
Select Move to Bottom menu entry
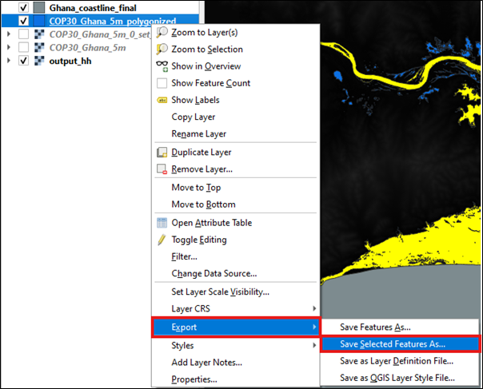[x=236, y=204]
